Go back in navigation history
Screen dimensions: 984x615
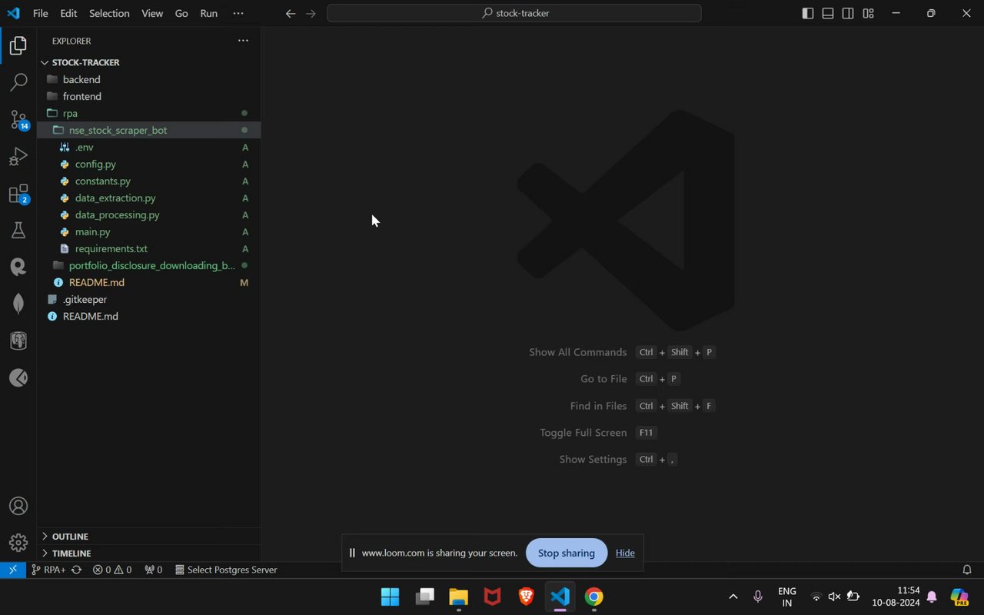click(x=291, y=13)
